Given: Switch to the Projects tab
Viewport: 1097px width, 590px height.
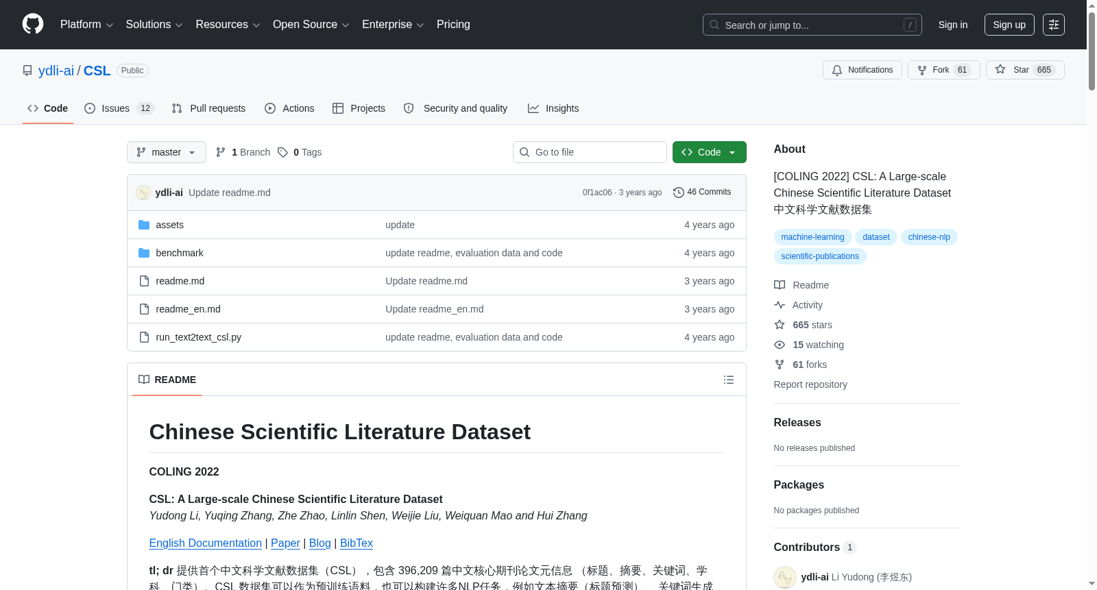Looking at the screenshot, I should 359,108.
